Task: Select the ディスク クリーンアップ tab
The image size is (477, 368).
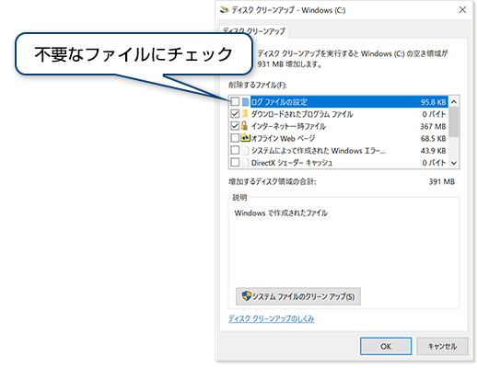Action: coord(254,31)
